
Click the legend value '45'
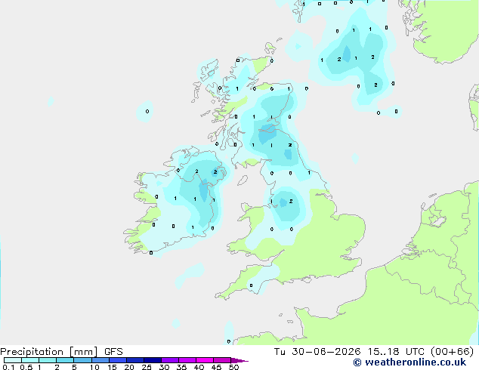click(x=216, y=367)
